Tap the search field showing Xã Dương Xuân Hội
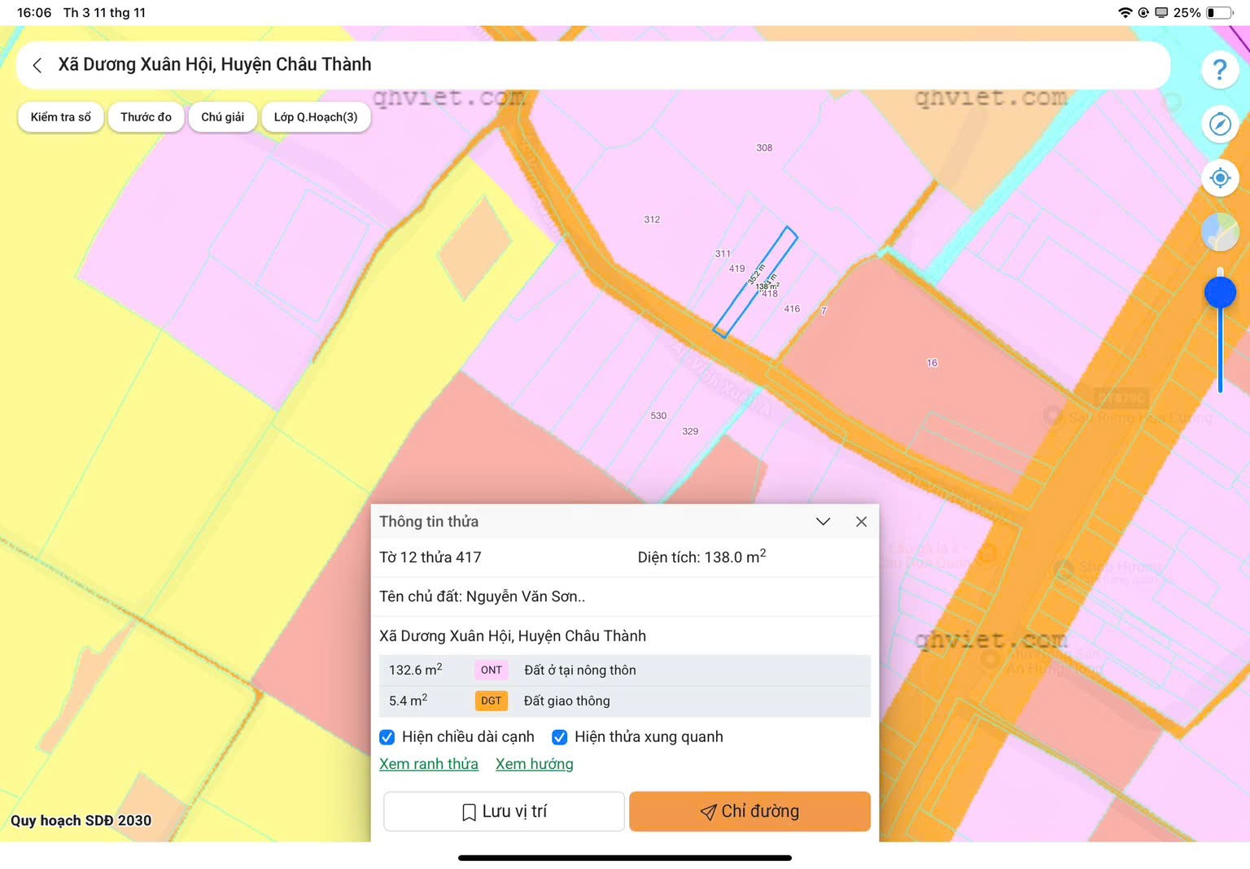Screen dimensions: 1250x869 [570, 65]
